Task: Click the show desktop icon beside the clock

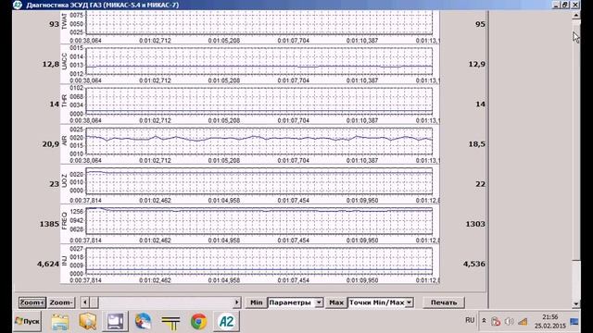Action: click(x=574, y=322)
